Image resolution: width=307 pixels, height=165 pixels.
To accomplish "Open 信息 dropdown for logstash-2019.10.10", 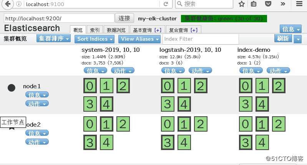I will coord(173,70).
